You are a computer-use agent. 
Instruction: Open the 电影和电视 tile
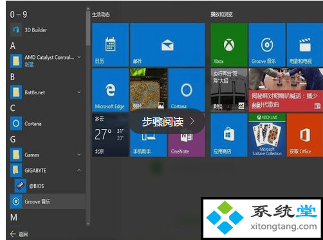[x=305, y=45]
